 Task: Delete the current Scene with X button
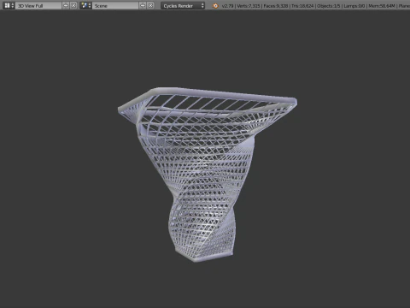150,5
